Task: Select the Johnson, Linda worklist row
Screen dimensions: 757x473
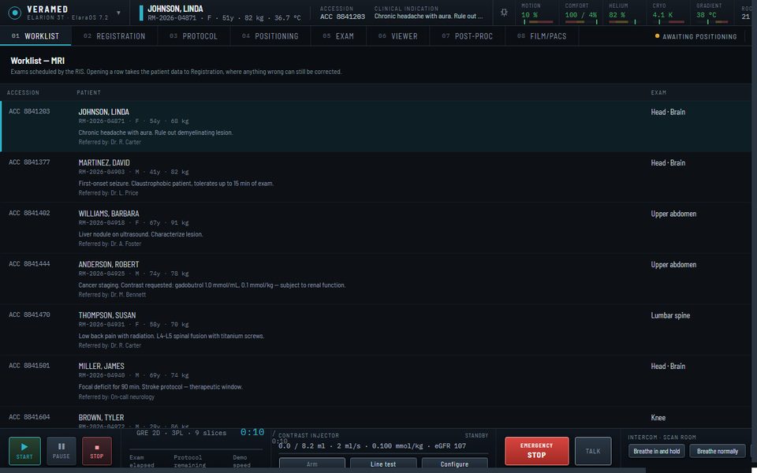Action: 375,126
